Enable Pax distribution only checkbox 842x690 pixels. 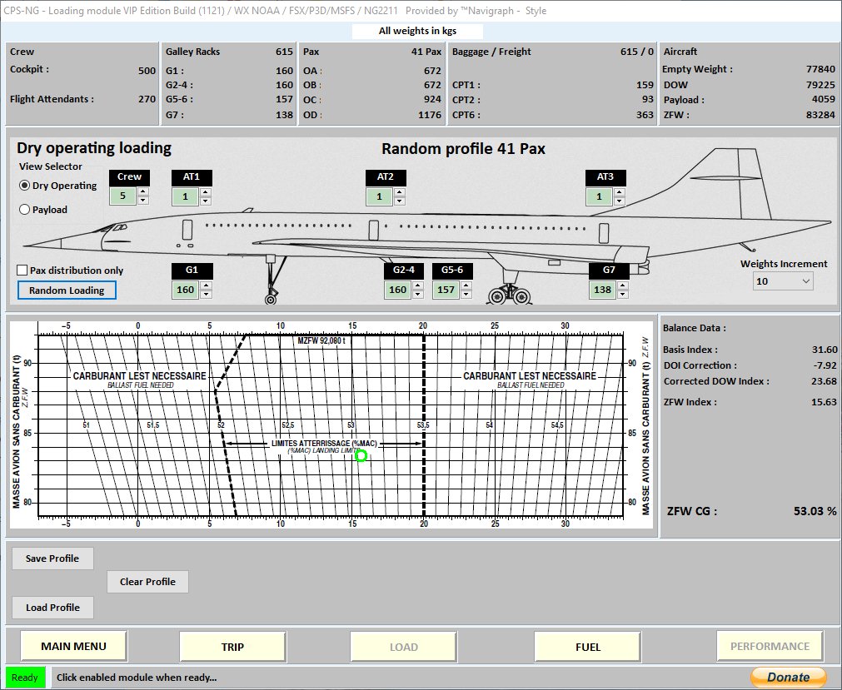pos(22,271)
